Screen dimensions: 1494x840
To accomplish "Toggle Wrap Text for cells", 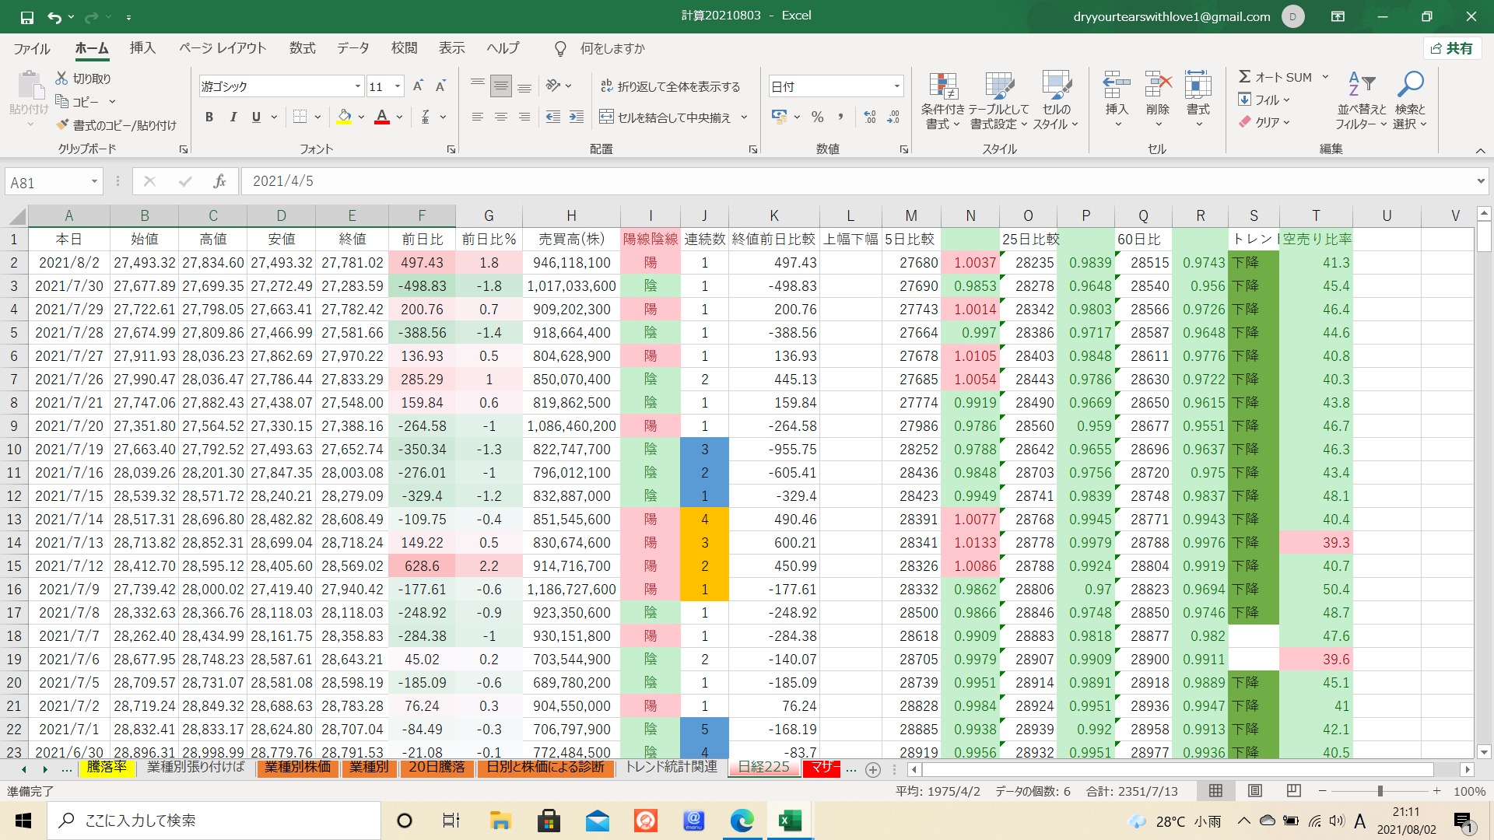I will pos(670,86).
